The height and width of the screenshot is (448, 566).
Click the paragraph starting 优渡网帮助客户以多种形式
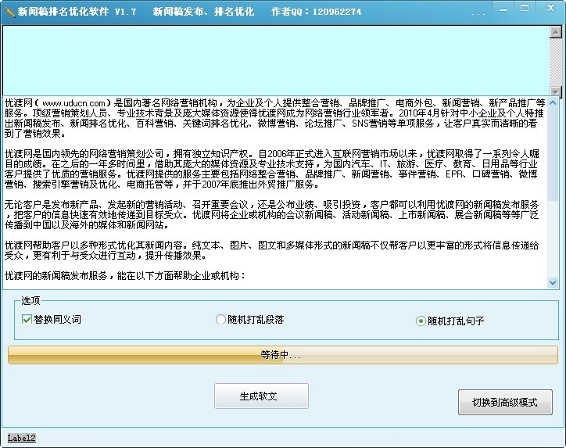coord(272,250)
